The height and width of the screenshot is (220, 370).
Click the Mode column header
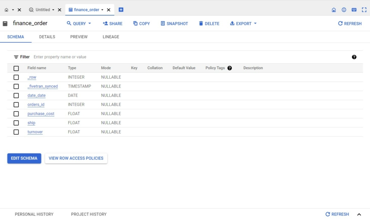point(106,68)
